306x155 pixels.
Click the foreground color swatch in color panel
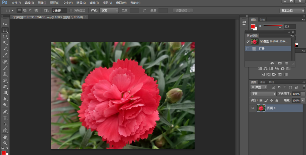(253, 26)
